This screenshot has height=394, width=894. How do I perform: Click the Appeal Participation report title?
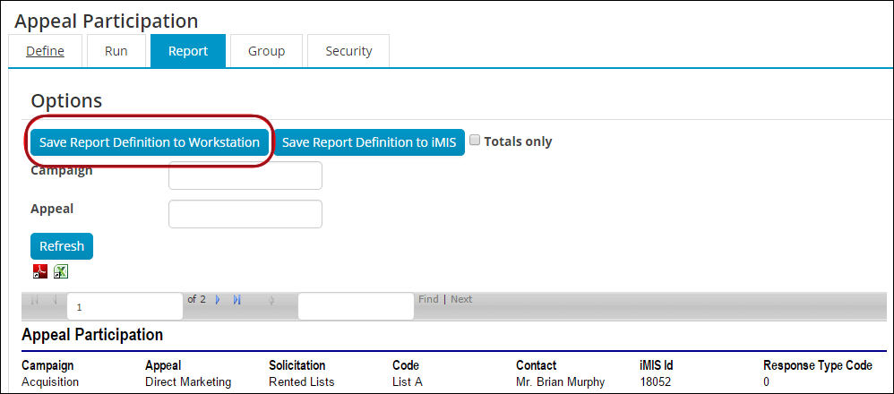coord(92,335)
